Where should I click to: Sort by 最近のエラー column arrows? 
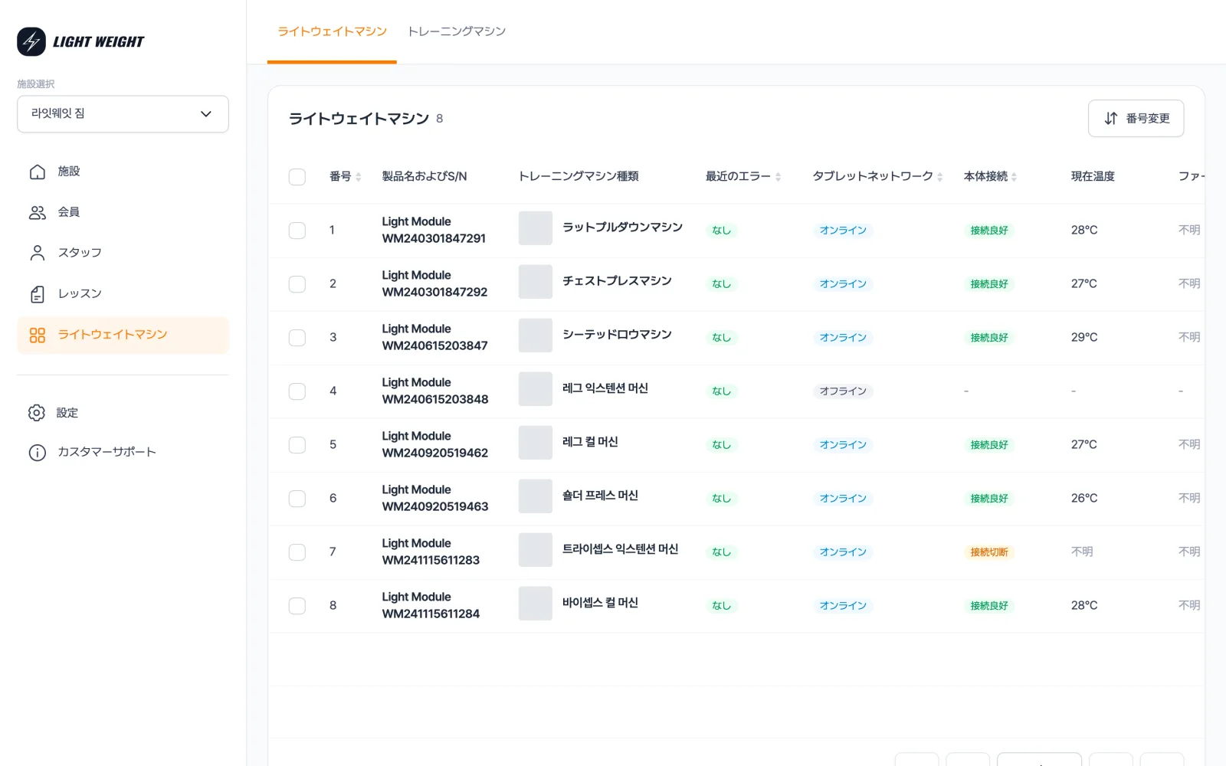pos(779,177)
